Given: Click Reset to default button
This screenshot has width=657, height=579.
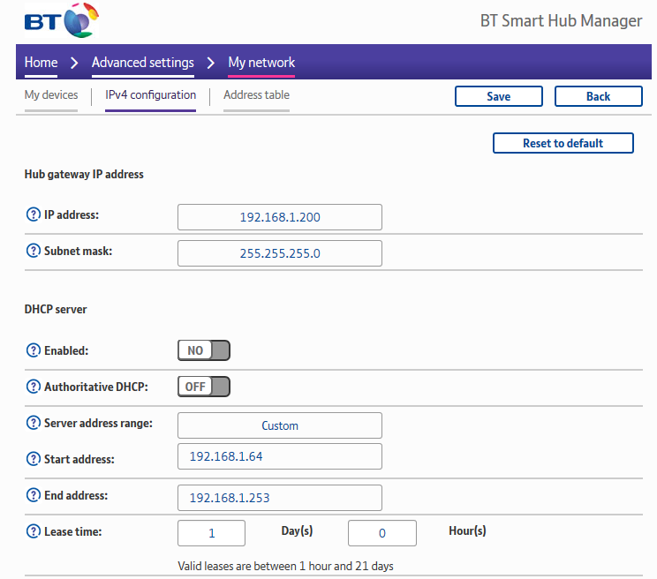Looking at the screenshot, I should 563,143.
